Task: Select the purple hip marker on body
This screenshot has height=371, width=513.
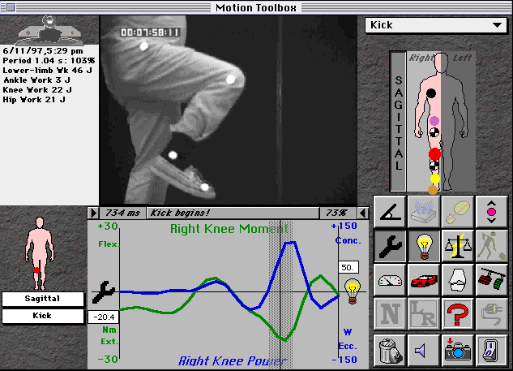Action: pyautogui.click(x=434, y=121)
